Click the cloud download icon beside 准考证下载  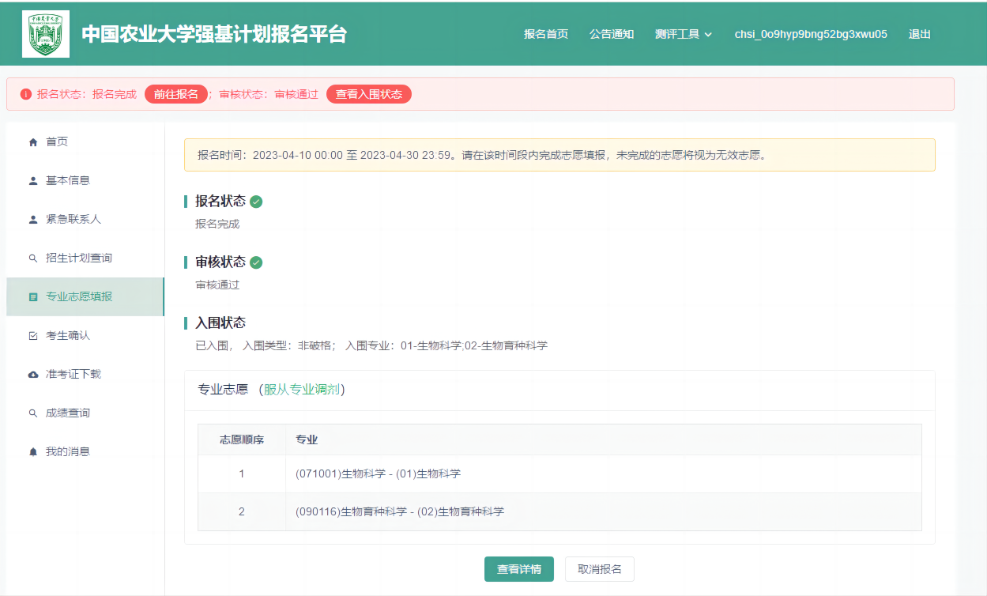coord(33,375)
